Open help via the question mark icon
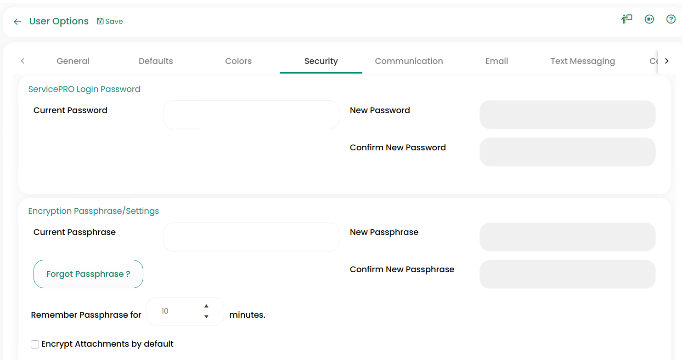This screenshot has width=682, height=360. pos(671,19)
